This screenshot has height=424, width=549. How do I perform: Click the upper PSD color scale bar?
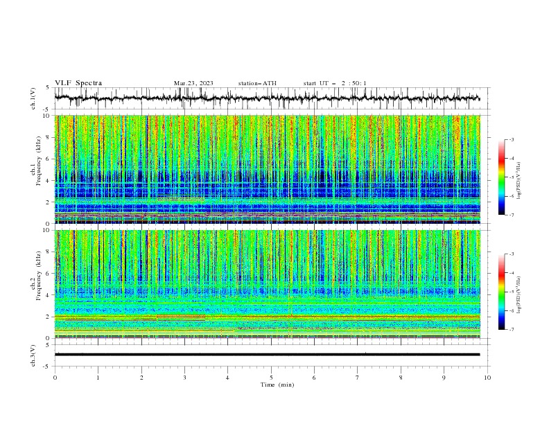[501, 177]
